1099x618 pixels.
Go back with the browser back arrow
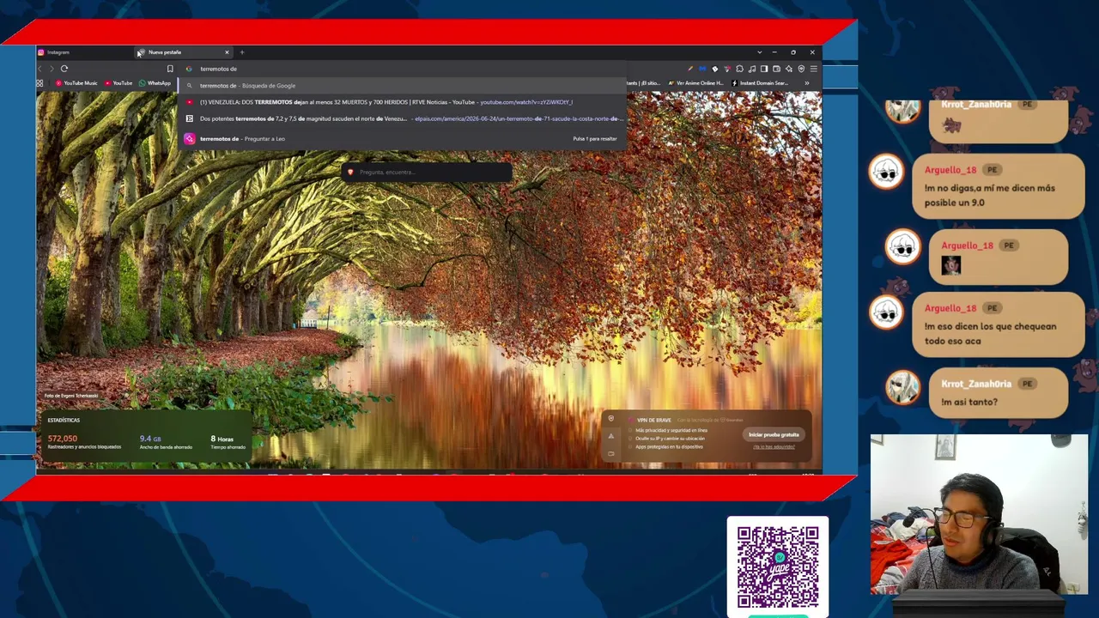[39, 69]
